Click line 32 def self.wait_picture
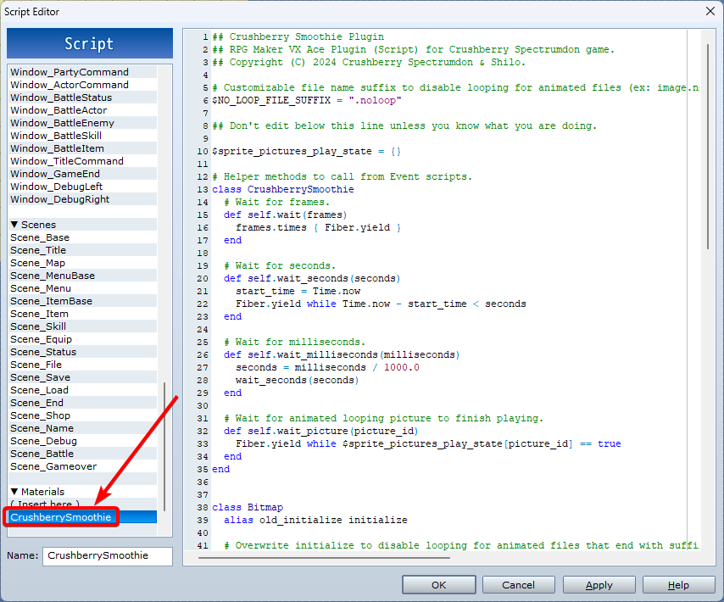The width and height of the screenshot is (724, 602). [321, 431]
